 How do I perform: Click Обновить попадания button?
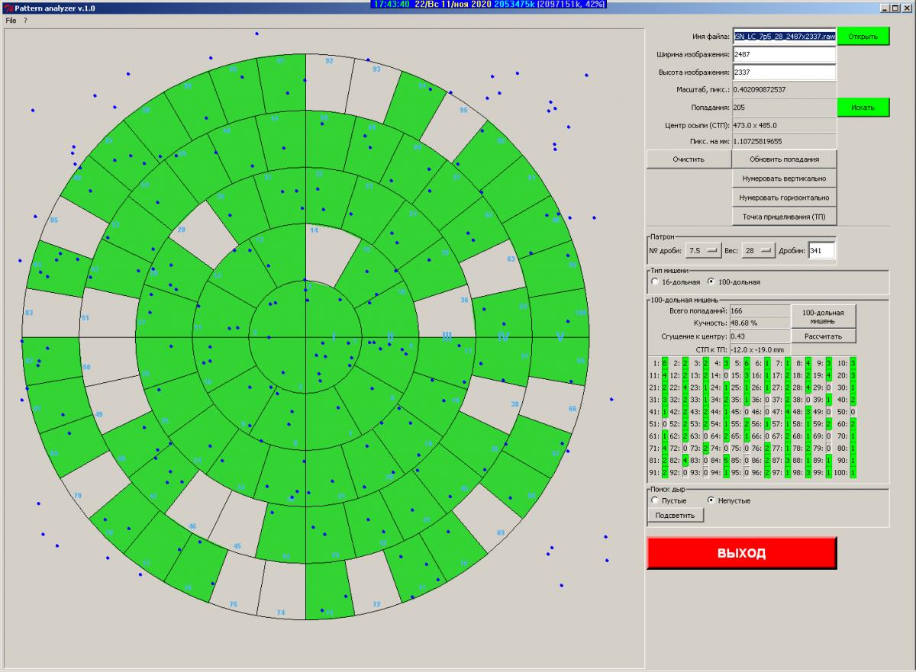(x=784, y=159)
